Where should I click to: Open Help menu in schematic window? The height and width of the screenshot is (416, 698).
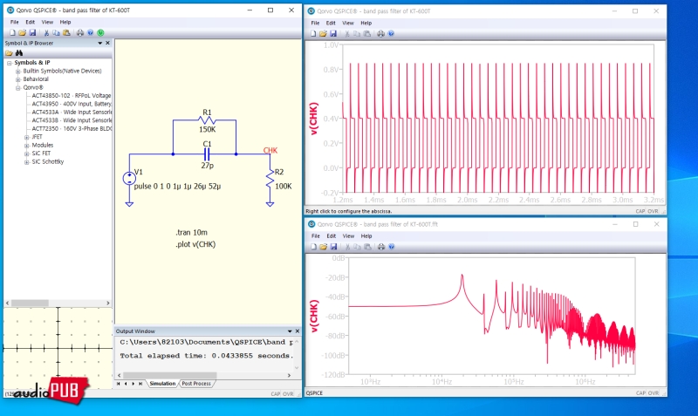coord(65,22)
